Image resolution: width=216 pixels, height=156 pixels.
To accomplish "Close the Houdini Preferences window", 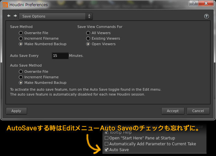I will [x=205, y=4].
